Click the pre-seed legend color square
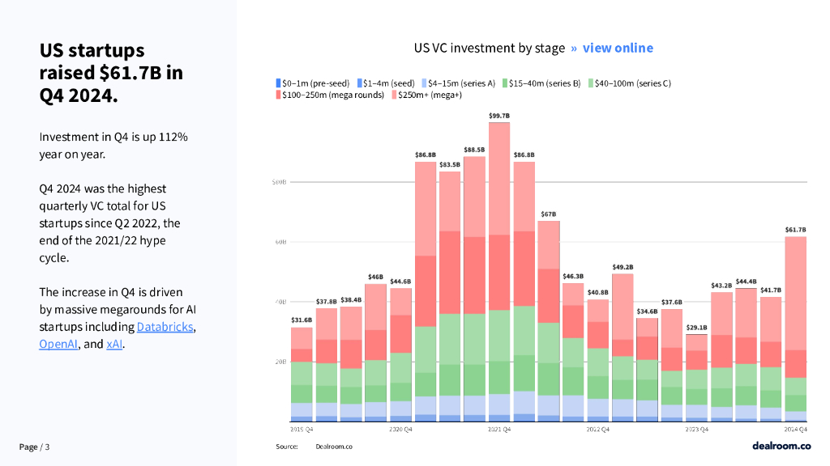 click(278, 83)
